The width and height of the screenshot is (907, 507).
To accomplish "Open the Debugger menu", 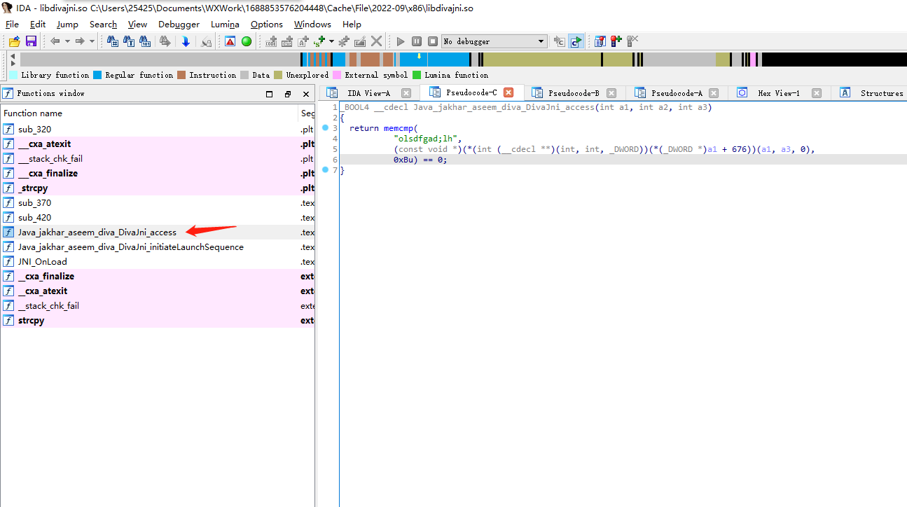I will point(179,24).
